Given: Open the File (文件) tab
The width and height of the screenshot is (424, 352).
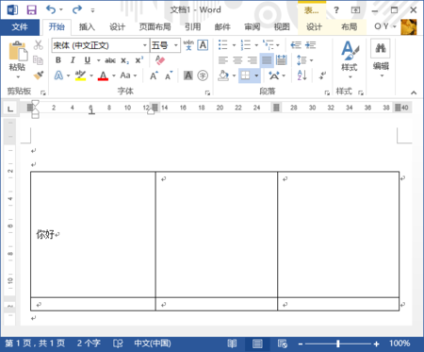Looking at the screenshot, I should (20, 27).
